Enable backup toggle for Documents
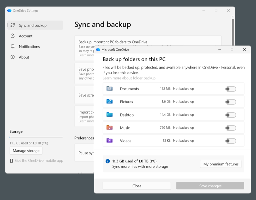 point(231,89)
